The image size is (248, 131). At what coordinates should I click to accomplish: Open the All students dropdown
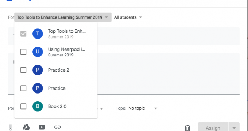pos(128,17)
